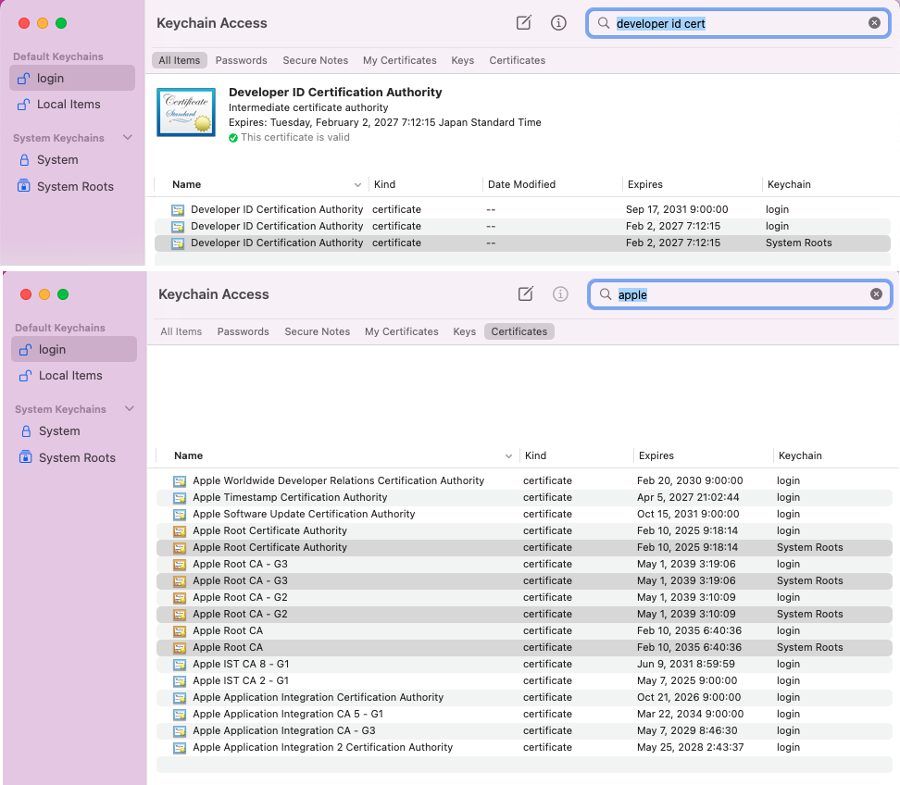Click the compose new item icon in top window
The image size is (900, 785).
pyautogui.click(x=523, y=23)
